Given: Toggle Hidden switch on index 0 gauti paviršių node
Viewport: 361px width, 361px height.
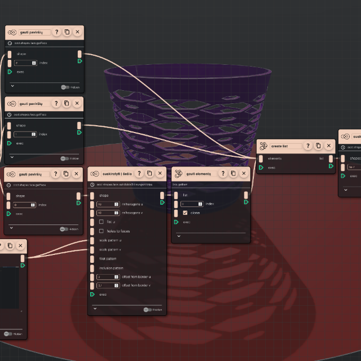Looking at the screenshot, I should 64,229.
